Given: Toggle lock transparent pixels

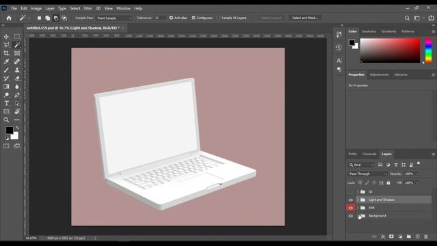Looking at the screenshot, I should pos(360,182).
